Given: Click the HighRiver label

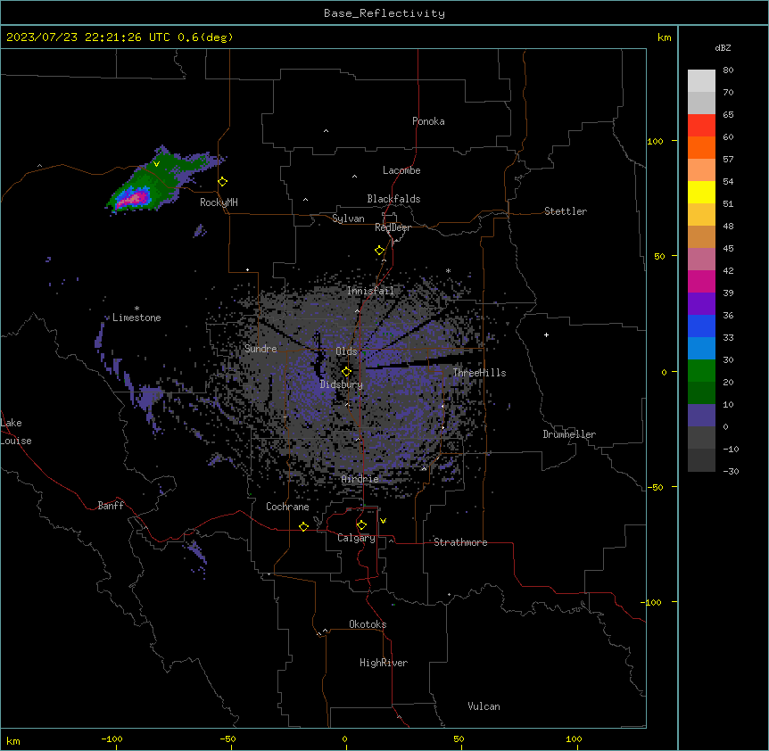Looking at the screenshot, I should (384, 663).
